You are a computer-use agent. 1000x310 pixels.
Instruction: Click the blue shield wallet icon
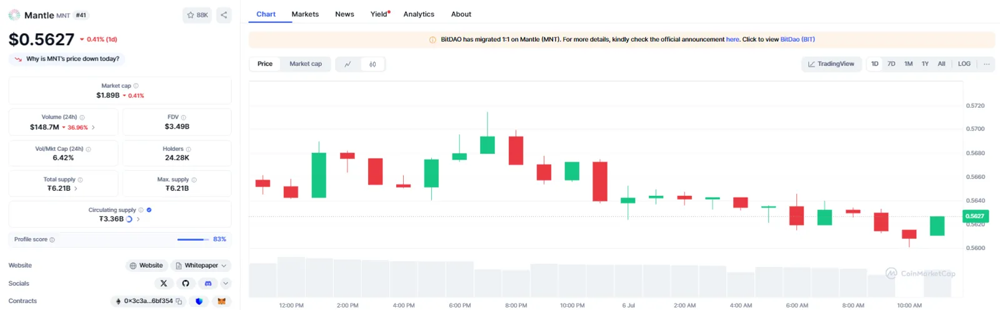(x=199, y=301)
